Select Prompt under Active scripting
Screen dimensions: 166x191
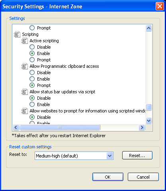point(32,60)
